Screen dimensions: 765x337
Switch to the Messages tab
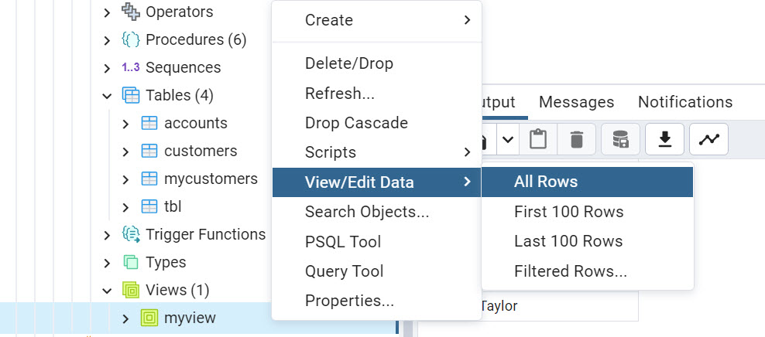pos(576,102)
